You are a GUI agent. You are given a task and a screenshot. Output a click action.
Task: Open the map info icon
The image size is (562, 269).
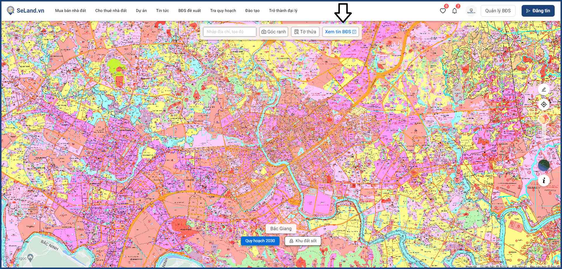(544, 181)
